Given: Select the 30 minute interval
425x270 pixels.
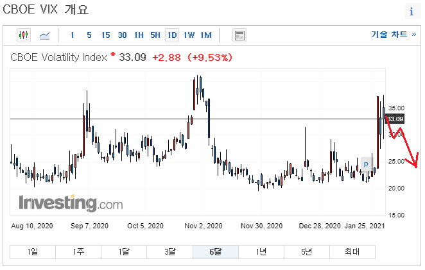Looking at the screenshot, I should click(x=122, y=35).
